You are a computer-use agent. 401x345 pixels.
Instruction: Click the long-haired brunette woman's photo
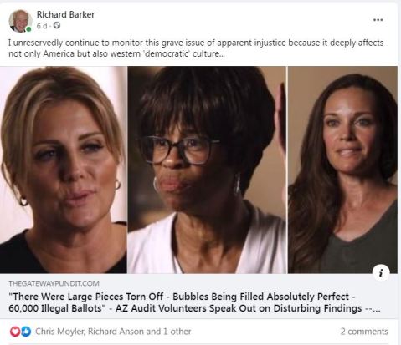coord(342,170)
